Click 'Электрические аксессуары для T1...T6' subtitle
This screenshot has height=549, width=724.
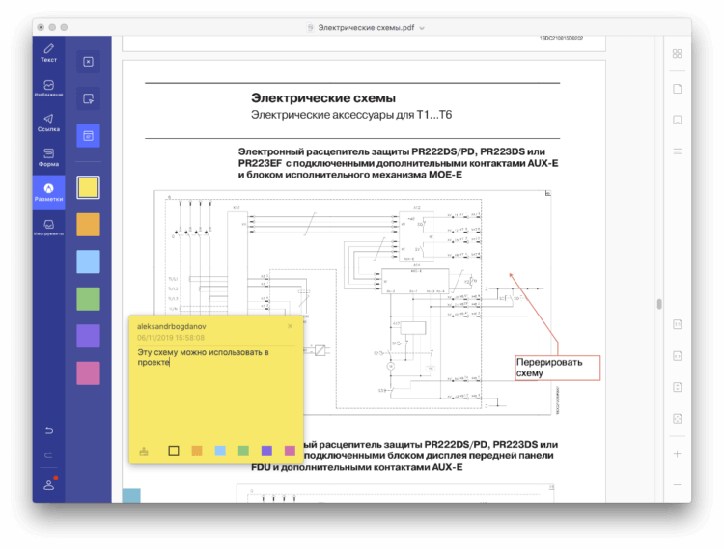(x=351, y=115)
